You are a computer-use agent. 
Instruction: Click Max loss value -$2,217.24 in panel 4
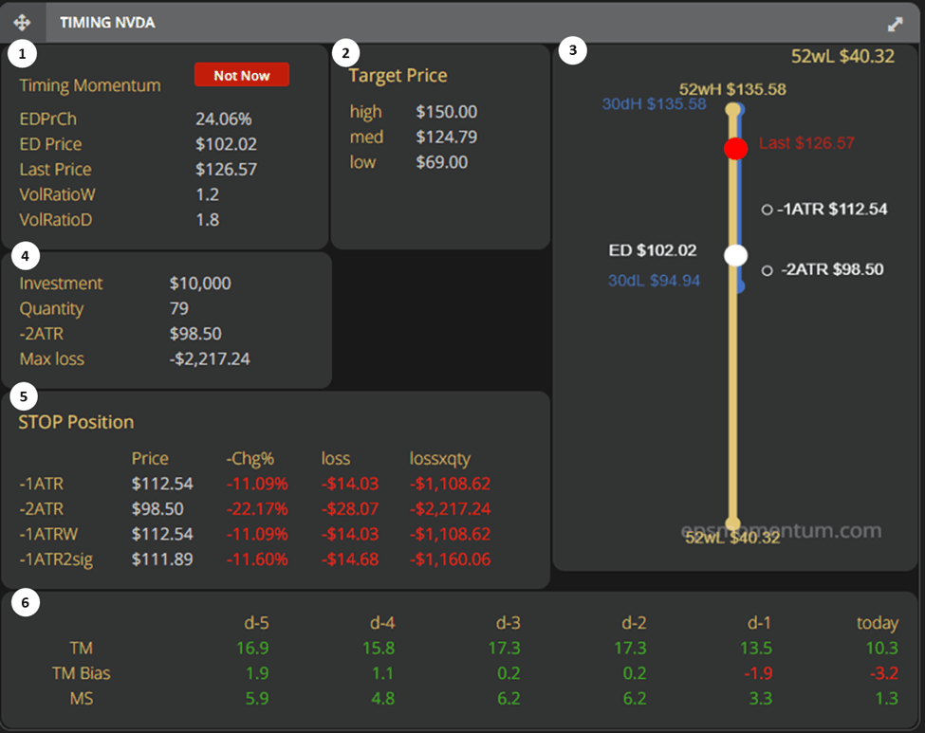pyautogui.click(x=210, y=358)
